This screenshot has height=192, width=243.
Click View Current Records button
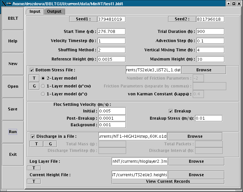point(168,181)
